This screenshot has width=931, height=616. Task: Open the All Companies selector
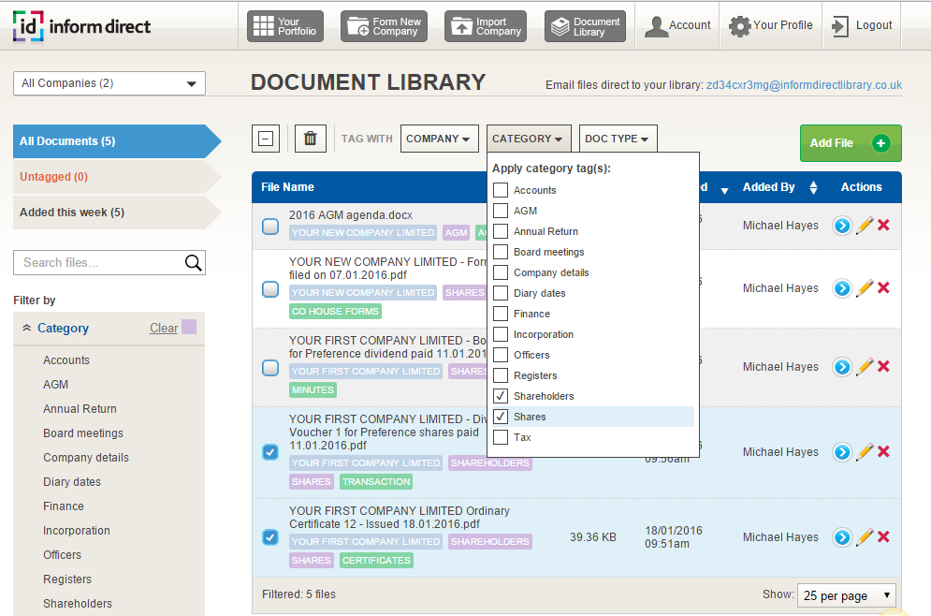tap(109, 83)
